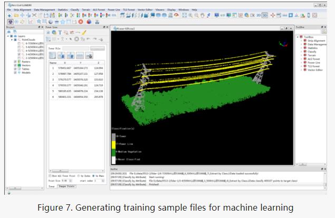Click the red stop circle icon
Screen dimensions: 335x218
(81, 22)
